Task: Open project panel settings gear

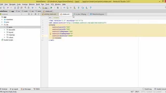Action: (x=35, y=14)
